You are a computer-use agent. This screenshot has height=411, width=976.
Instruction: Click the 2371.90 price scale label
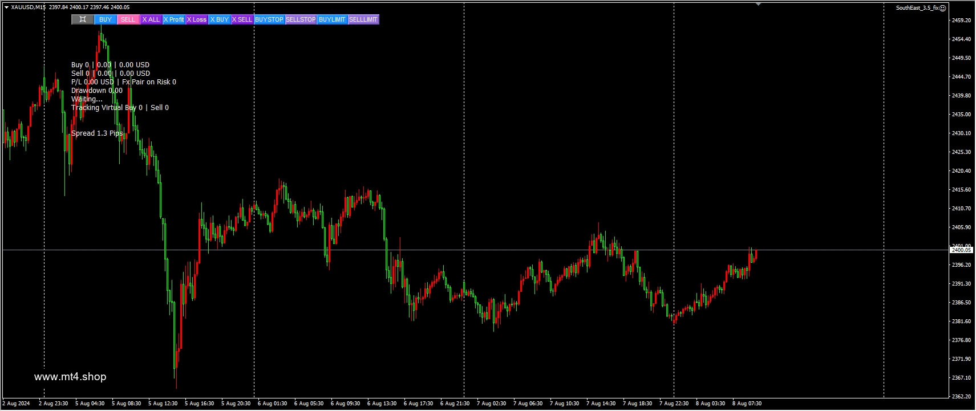962,359
